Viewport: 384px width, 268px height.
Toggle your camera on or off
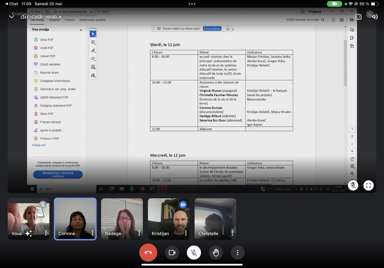click(x=172, y=253)
